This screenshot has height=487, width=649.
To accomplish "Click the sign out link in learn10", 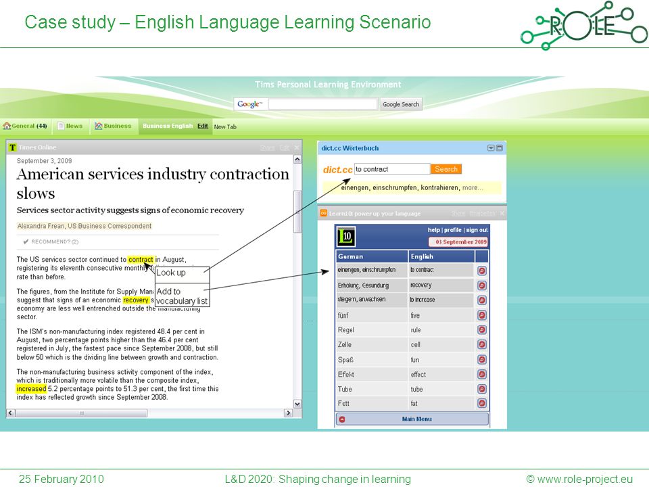I will click(x=477, y=230).
